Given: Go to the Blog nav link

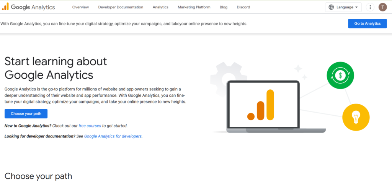Looking at the screenshot, I should point(224,7).
